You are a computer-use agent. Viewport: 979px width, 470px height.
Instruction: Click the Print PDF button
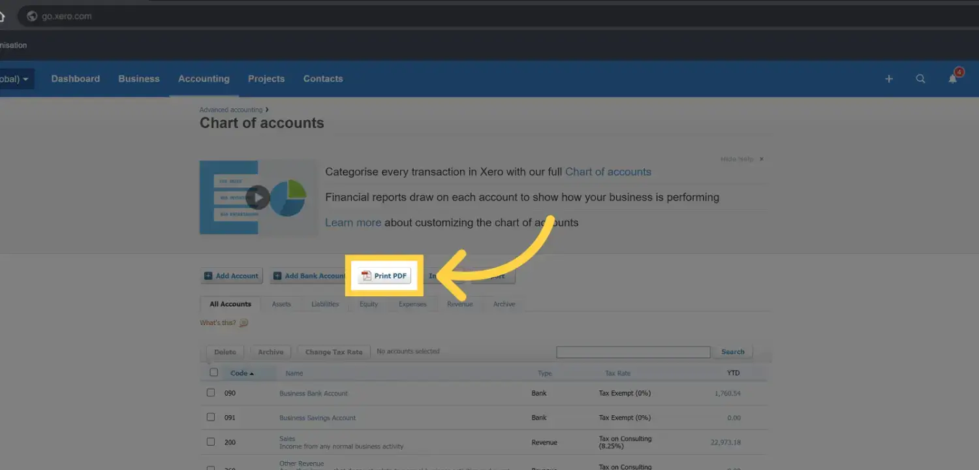click(x=384, y=276)
